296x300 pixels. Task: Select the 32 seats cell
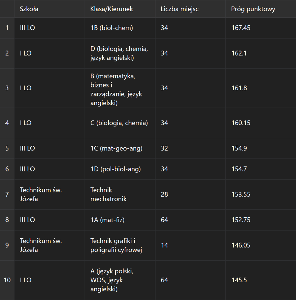(x=190, y=148)
